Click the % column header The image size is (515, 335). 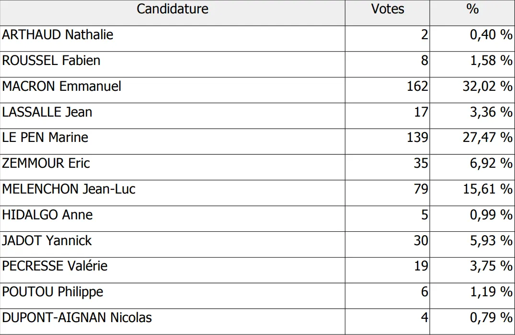click(472, 9)
